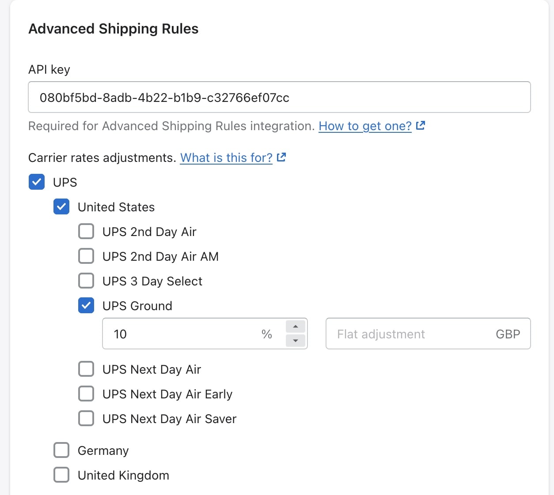
Task: Increase percentage with the up stepper arrow
Action: click(296, 326)
